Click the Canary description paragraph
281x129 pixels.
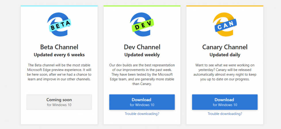click(225, 72)
